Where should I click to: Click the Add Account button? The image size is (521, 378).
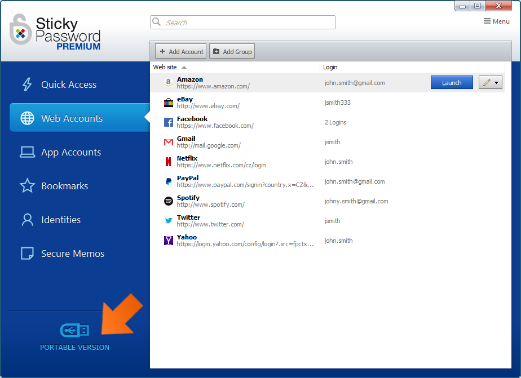tap(181, 51)
